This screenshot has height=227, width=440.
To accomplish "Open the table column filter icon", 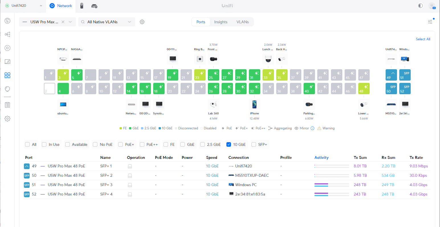I will point(430,22).
